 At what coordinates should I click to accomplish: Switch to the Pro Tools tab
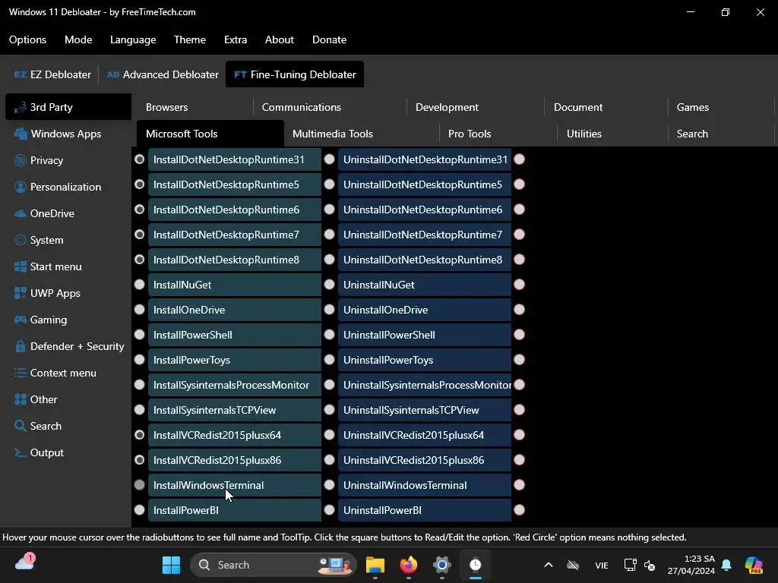pyautogui.click(x=498, y=134)
